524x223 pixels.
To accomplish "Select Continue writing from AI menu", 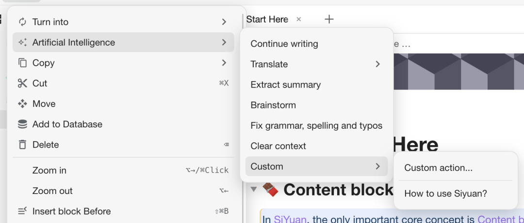I will (x=284, y=44).
